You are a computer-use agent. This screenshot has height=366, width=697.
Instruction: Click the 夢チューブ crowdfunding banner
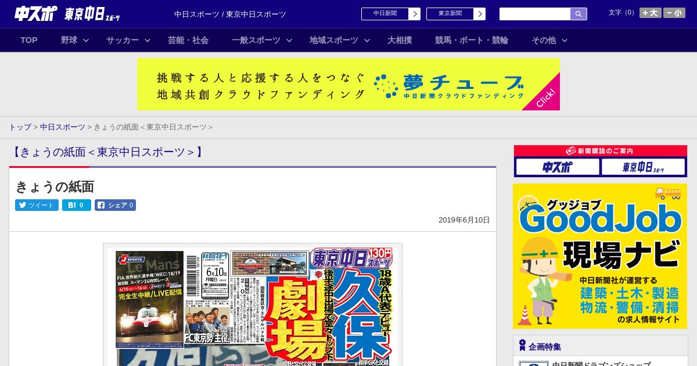pos(348,84)
